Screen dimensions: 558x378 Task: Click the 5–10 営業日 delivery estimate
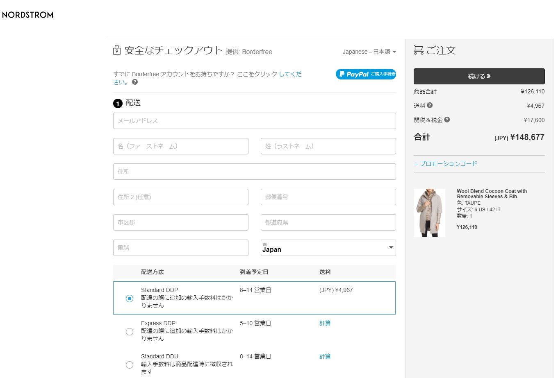(255, 323)
